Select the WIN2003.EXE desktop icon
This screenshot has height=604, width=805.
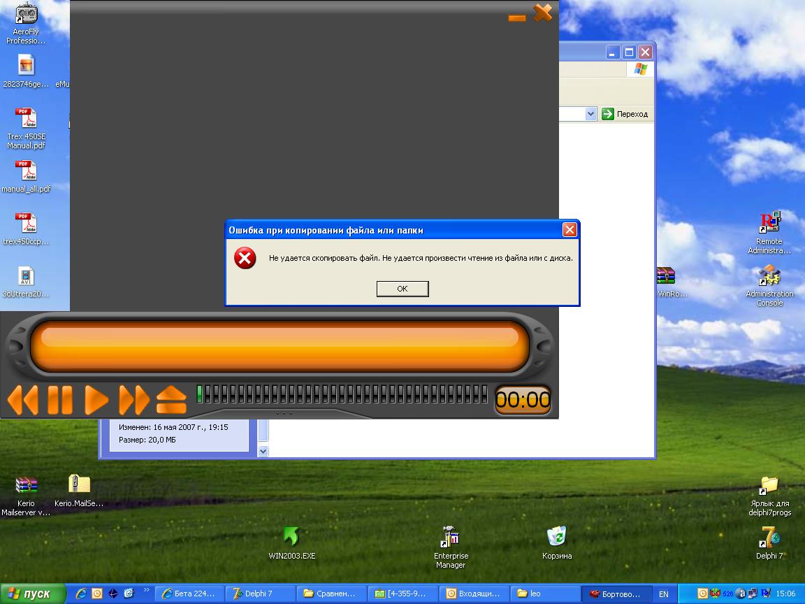291,543
